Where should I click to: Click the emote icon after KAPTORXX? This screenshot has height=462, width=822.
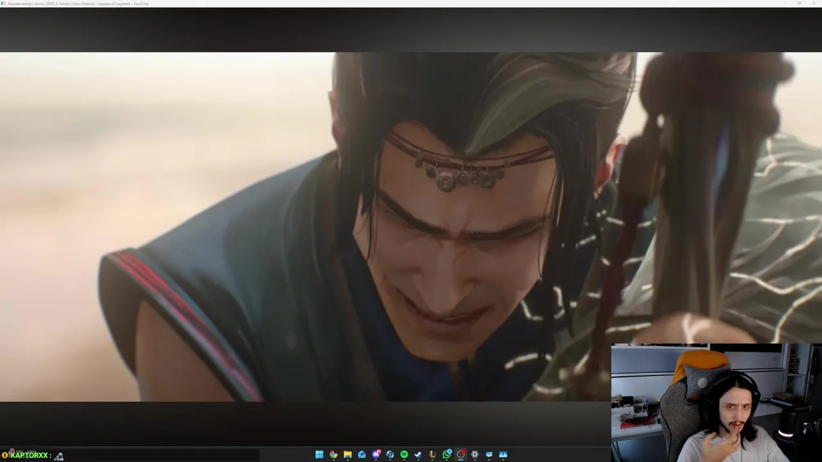click(x=59, y=456)
